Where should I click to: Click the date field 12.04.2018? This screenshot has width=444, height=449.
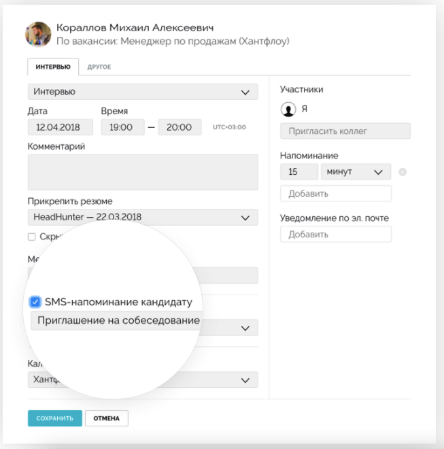(x=60, y=127)
